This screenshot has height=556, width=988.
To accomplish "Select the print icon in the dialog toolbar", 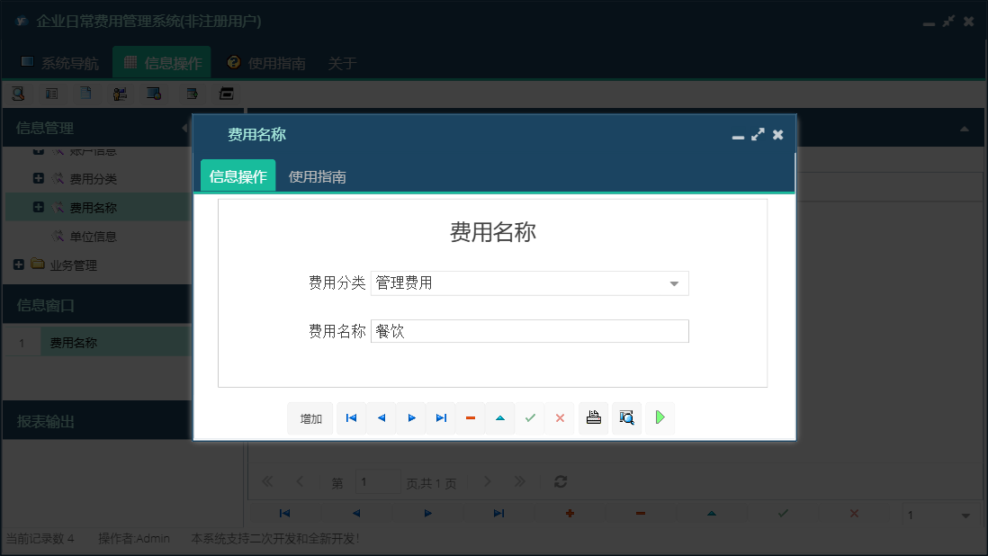I will click(593, 417).
